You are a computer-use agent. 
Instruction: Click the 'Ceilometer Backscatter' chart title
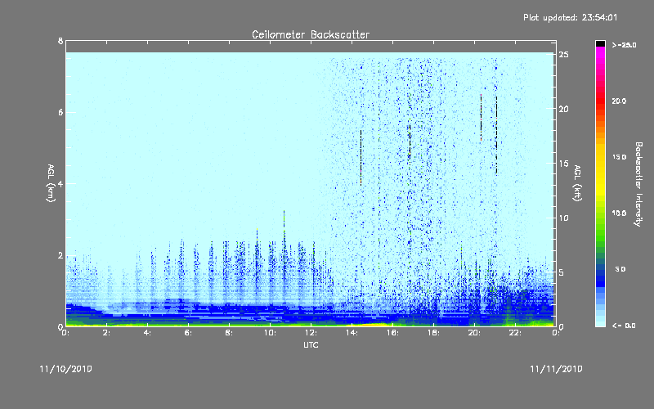(x=311, y=34)
